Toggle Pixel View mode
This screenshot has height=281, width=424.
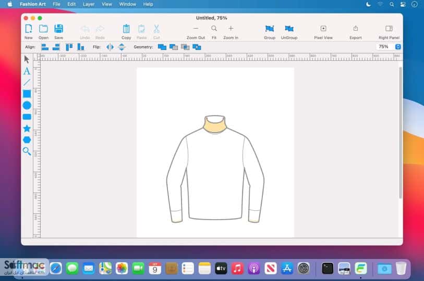tap(323, 32)
